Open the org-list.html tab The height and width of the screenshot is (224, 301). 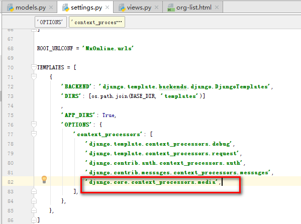pos(192,8)
